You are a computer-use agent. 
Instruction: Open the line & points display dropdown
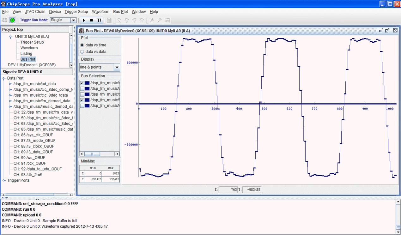coord(117,67)
